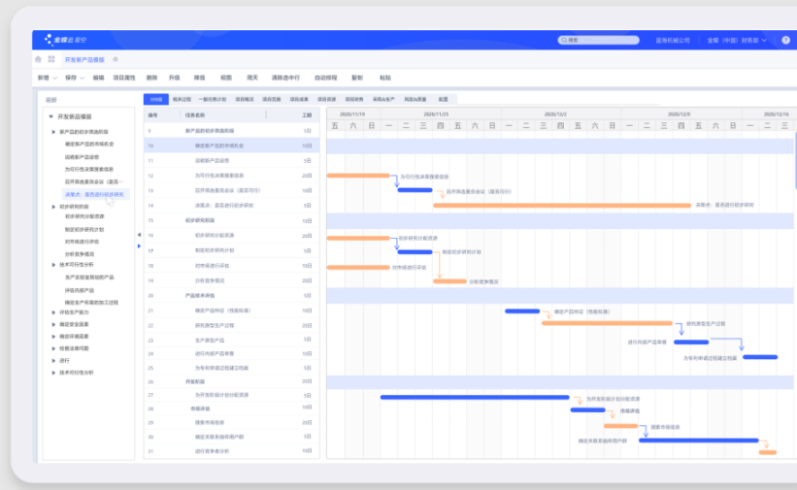Click the 降级 toolbar button

tap(199, 78)
